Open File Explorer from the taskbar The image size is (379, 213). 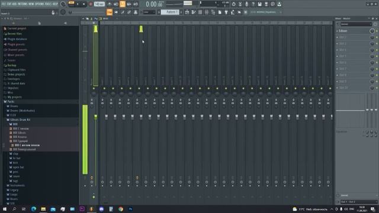pyautogui.click(x=43, y=209)
